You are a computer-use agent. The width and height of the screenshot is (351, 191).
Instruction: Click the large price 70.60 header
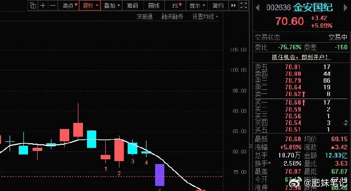(x=289, y=21)
